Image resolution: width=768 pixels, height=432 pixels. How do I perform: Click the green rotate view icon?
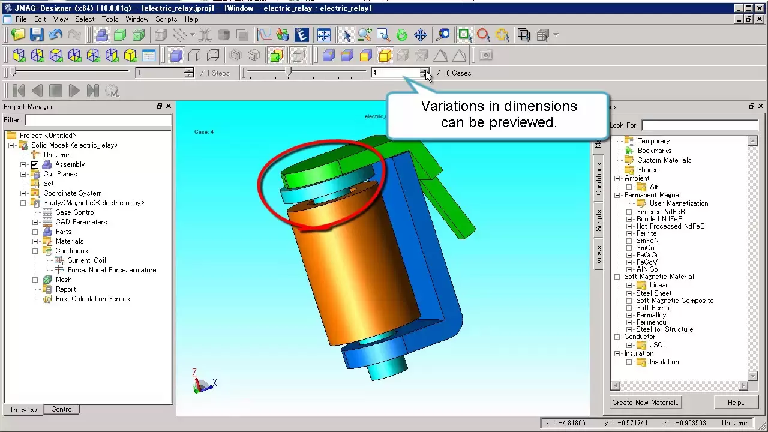(401, 35)
